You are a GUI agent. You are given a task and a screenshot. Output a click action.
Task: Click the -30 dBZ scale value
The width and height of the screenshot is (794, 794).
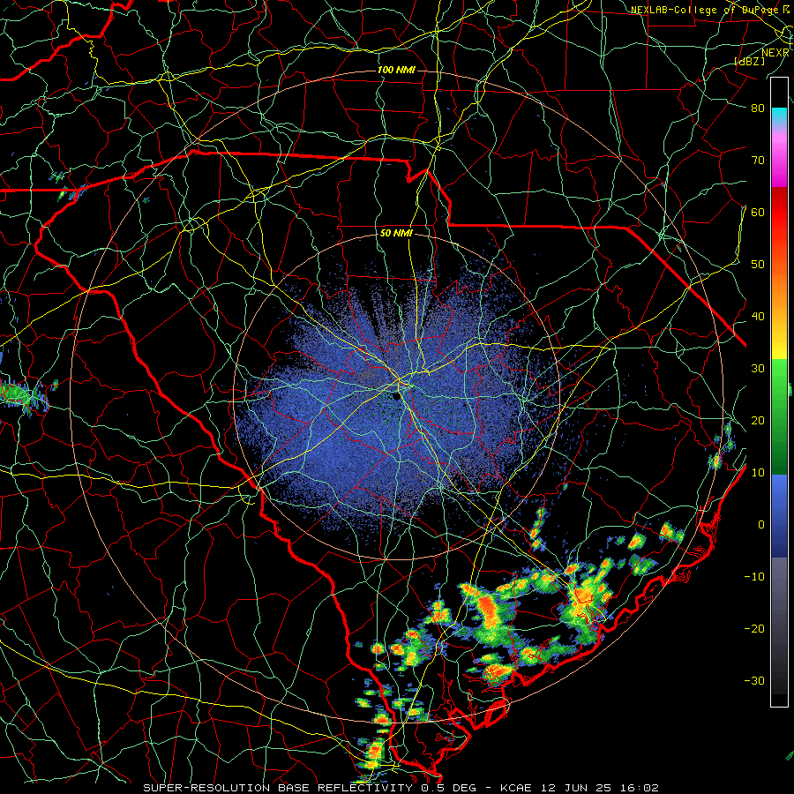click(x=754, y=681)
